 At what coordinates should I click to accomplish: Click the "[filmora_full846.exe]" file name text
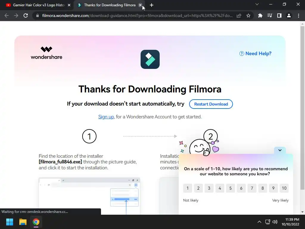(x=60, y=162)
